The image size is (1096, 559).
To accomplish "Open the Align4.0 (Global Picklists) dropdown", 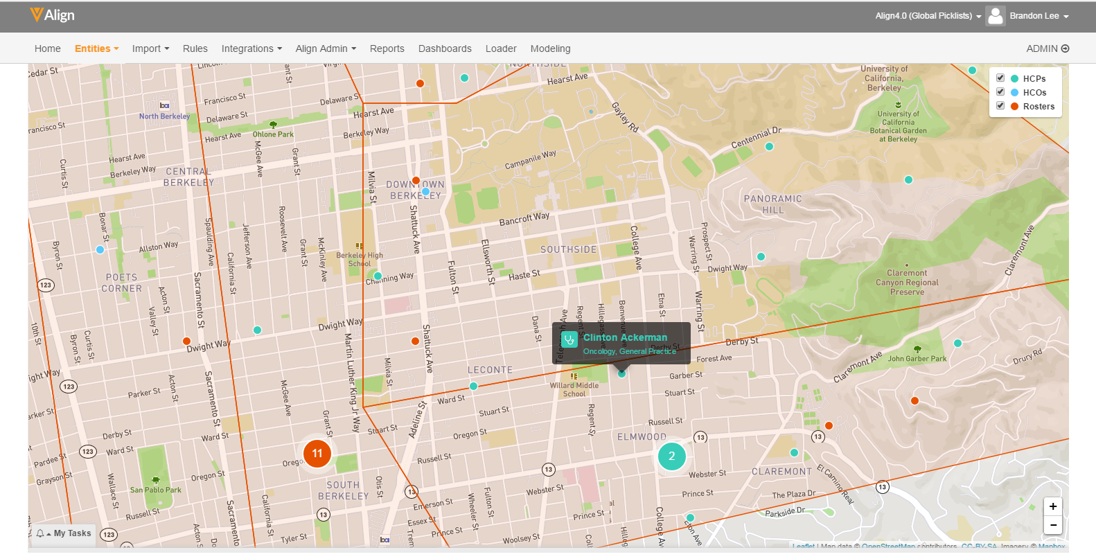I will pos(928,16).
